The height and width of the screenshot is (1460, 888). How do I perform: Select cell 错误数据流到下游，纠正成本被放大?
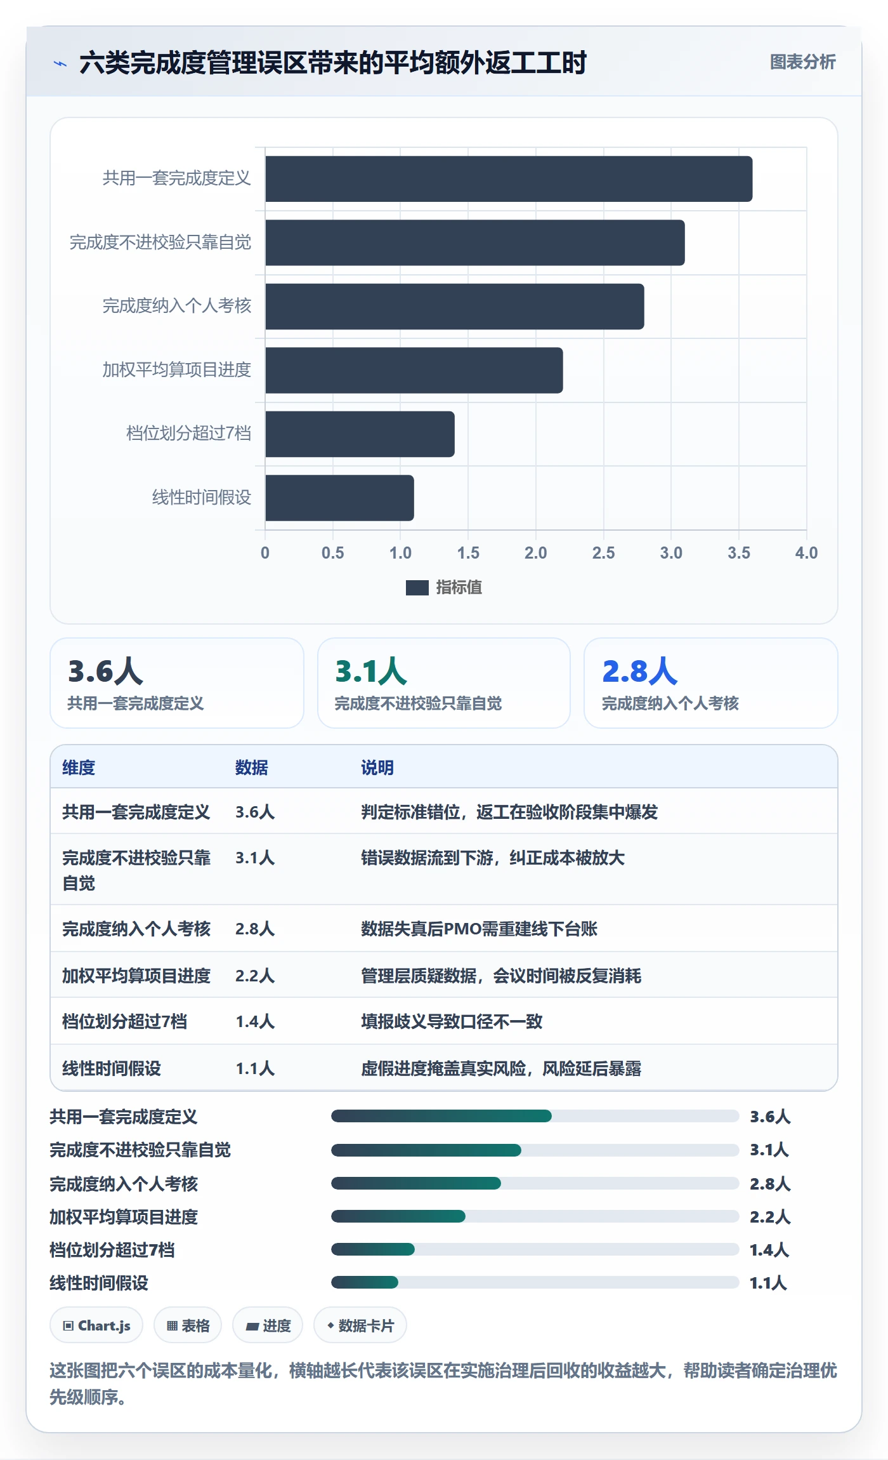click(493, 858)
